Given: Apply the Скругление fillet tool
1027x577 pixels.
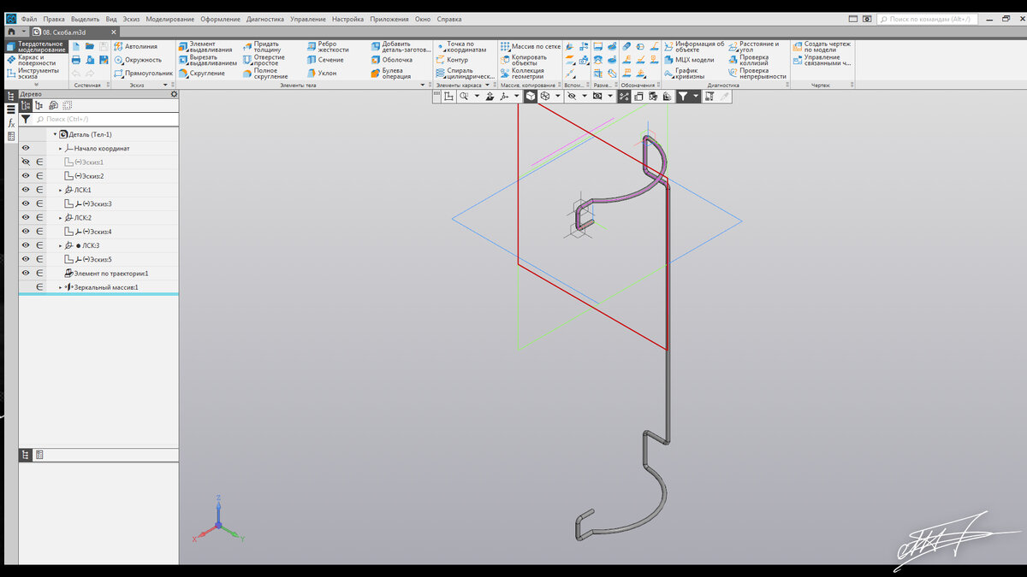Looking at the screenshot, I should coord(201,74).
